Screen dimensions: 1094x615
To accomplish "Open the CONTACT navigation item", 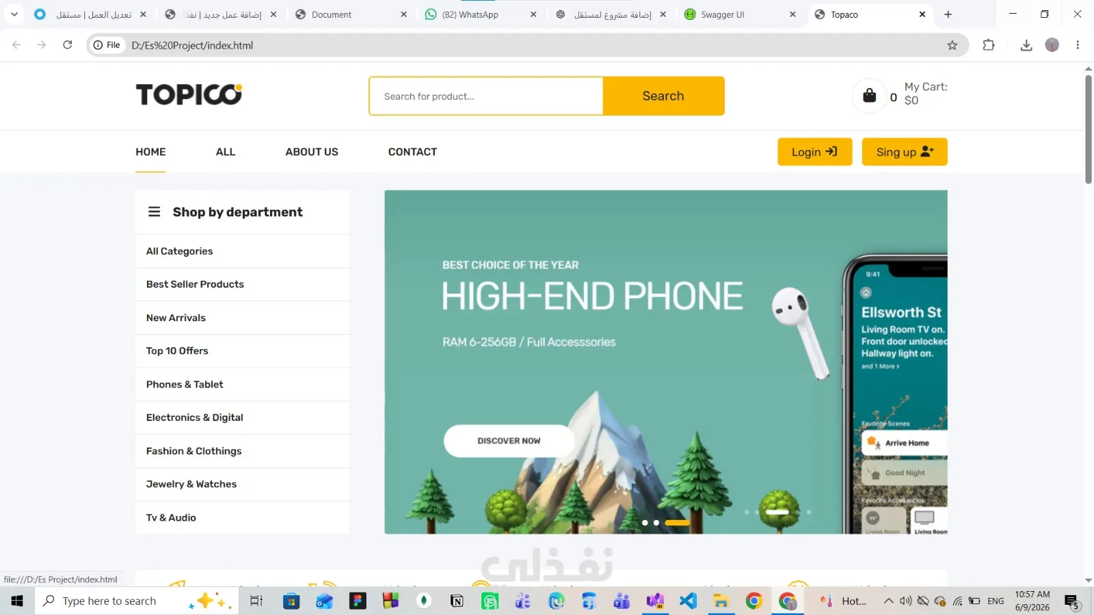I will click(x=412, y=152).
